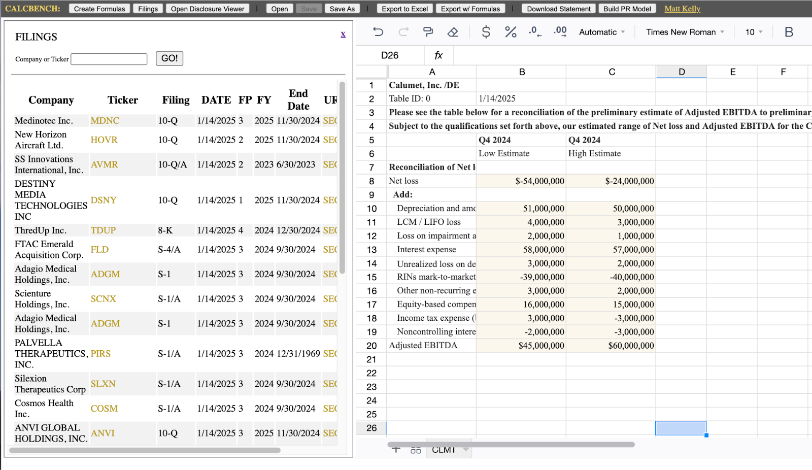This screenshot has width=812, height=470.
Task: Click the GO! search button
Action: pyautogui.click(x=170, y=58)
